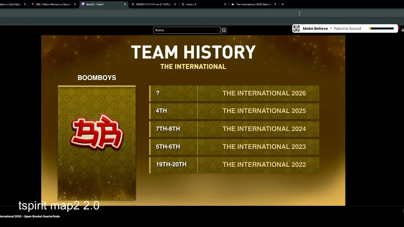Focus the Buscar search field
Image resolution: width=404 pixels, height=227 pixels.
point(187,30)
